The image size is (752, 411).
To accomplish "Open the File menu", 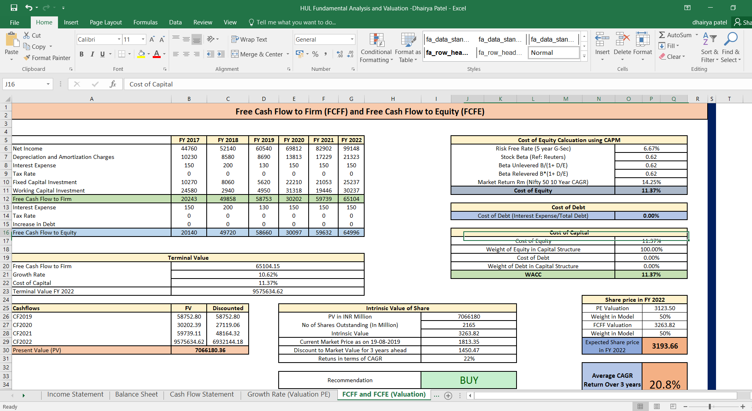I will pyautogui.click(x=14, y=22).
